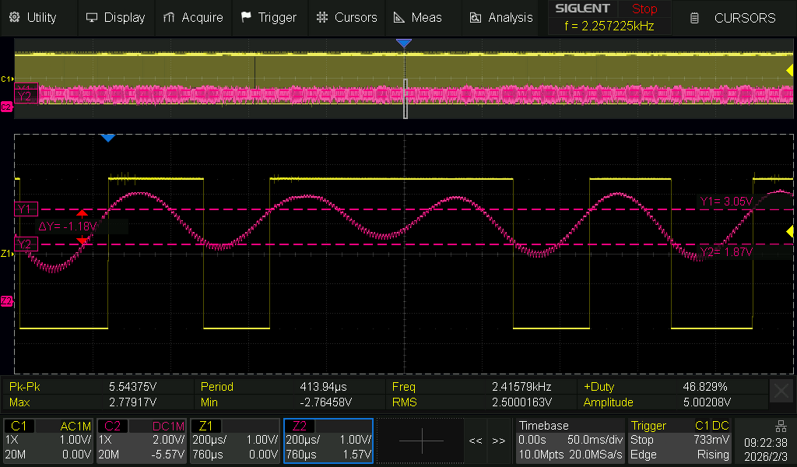Select the Y1 cursor label in zoom window
This screenshot has width=797, height=467.
click(25, 209)
